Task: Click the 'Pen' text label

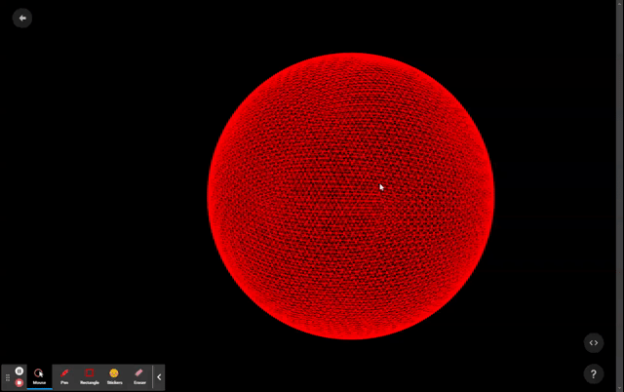Action: pos(64,383)
